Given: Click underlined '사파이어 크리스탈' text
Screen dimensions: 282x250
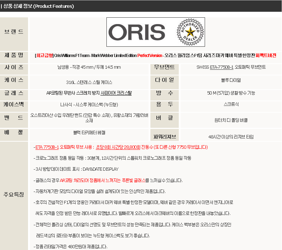Looking at the screenshot, I should click(x=116, y=93).
